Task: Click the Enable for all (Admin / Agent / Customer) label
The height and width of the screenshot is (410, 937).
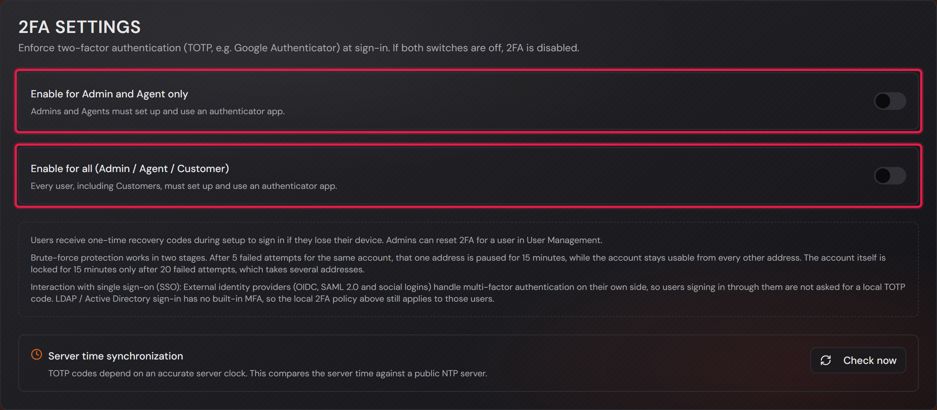Action: pos(130,169)
